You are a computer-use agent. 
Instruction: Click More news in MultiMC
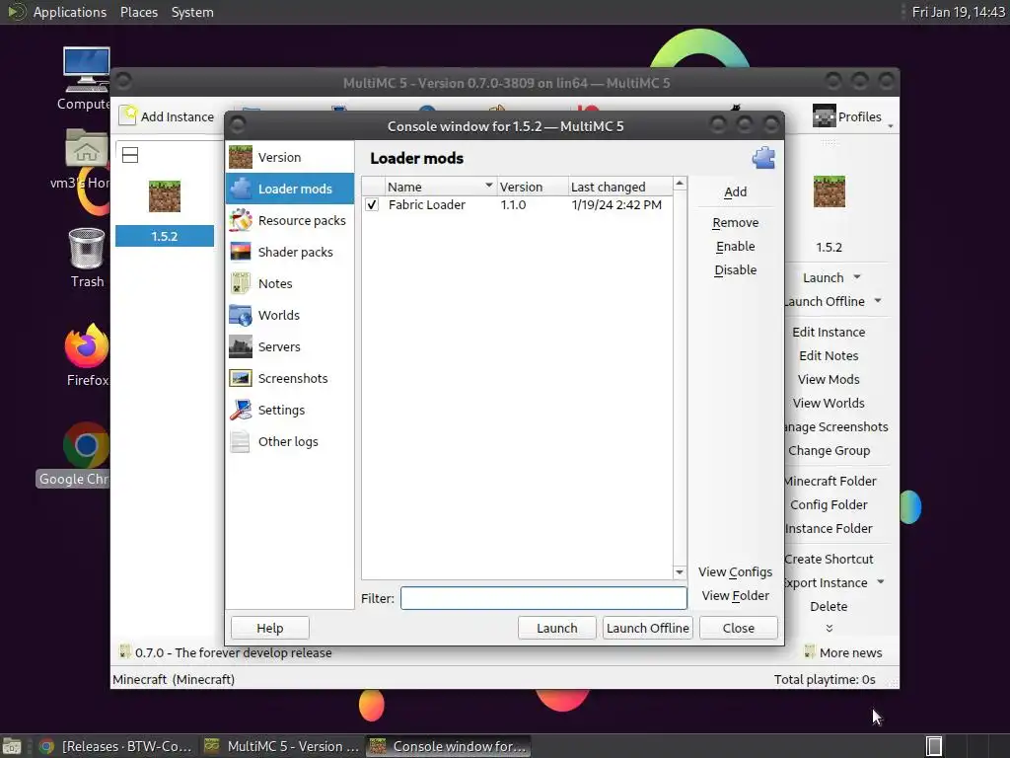[x=842, y=653]
